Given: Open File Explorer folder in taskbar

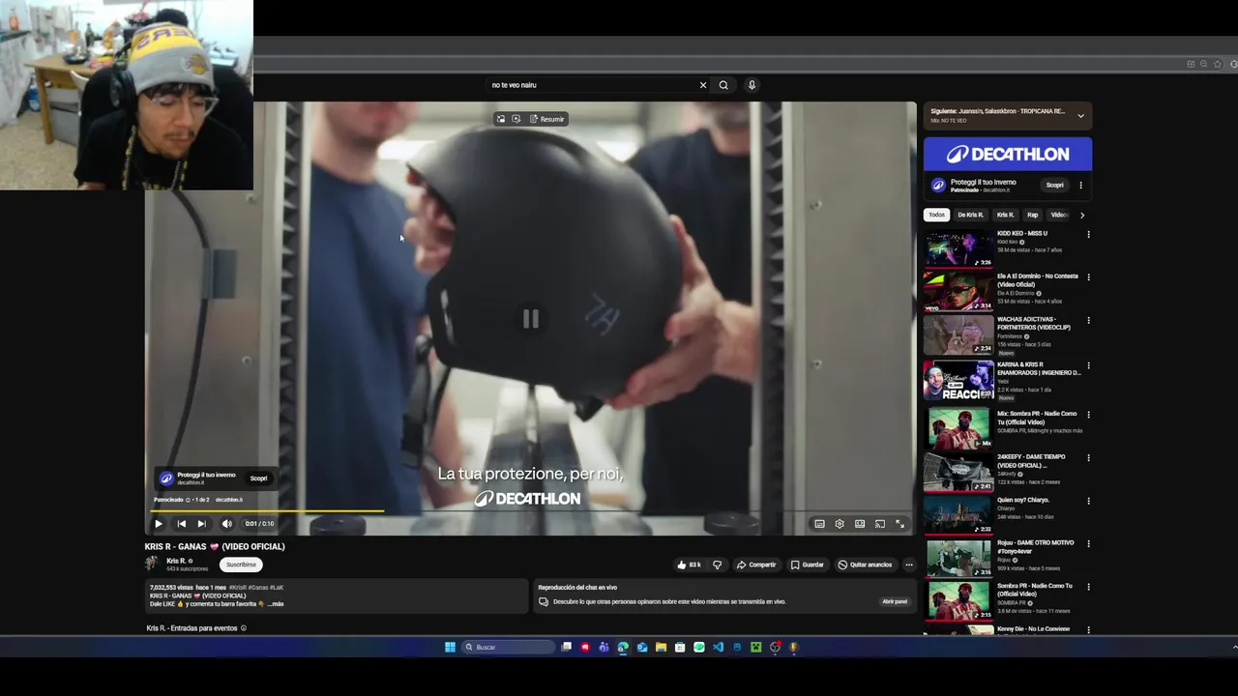Looking at the screenshot, I should (661, 647).
